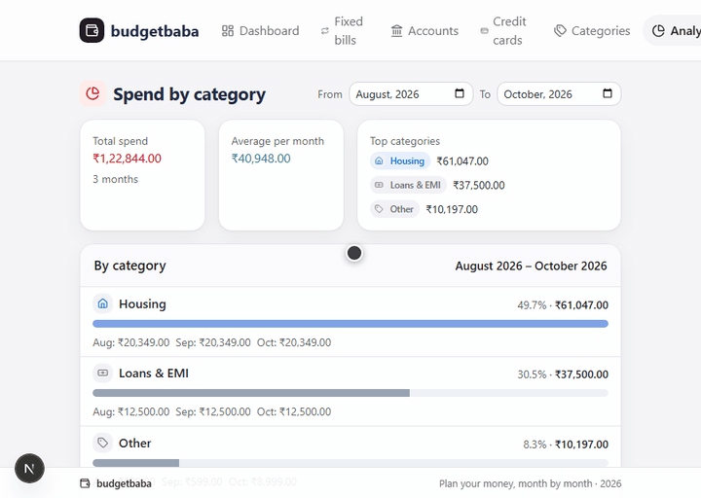Image resolution: width=701 pixels, height=498 pixels.
Task: Select the Other chip in Top categories
Action: click(394, 209)
